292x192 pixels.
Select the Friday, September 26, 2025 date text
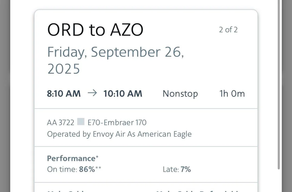115,60
